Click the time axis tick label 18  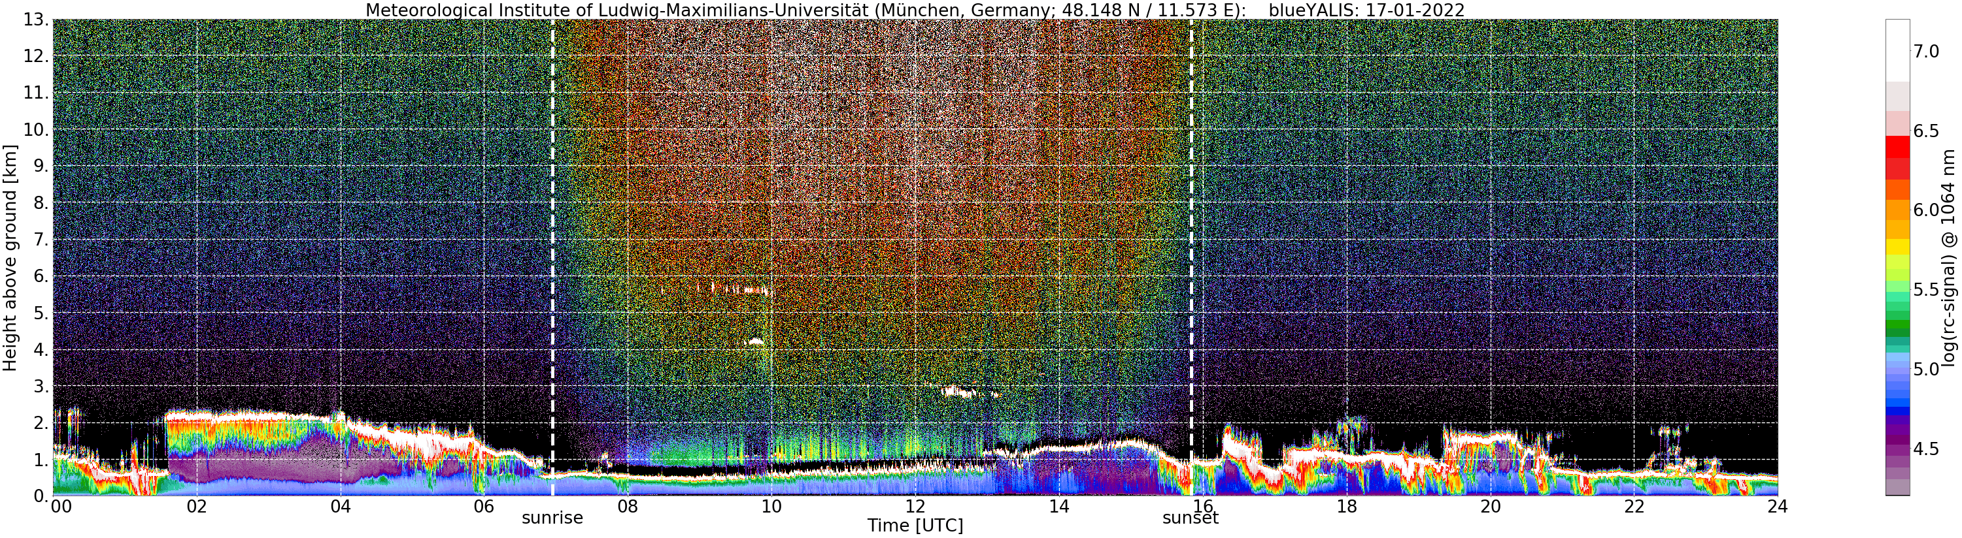(1346, 506)
